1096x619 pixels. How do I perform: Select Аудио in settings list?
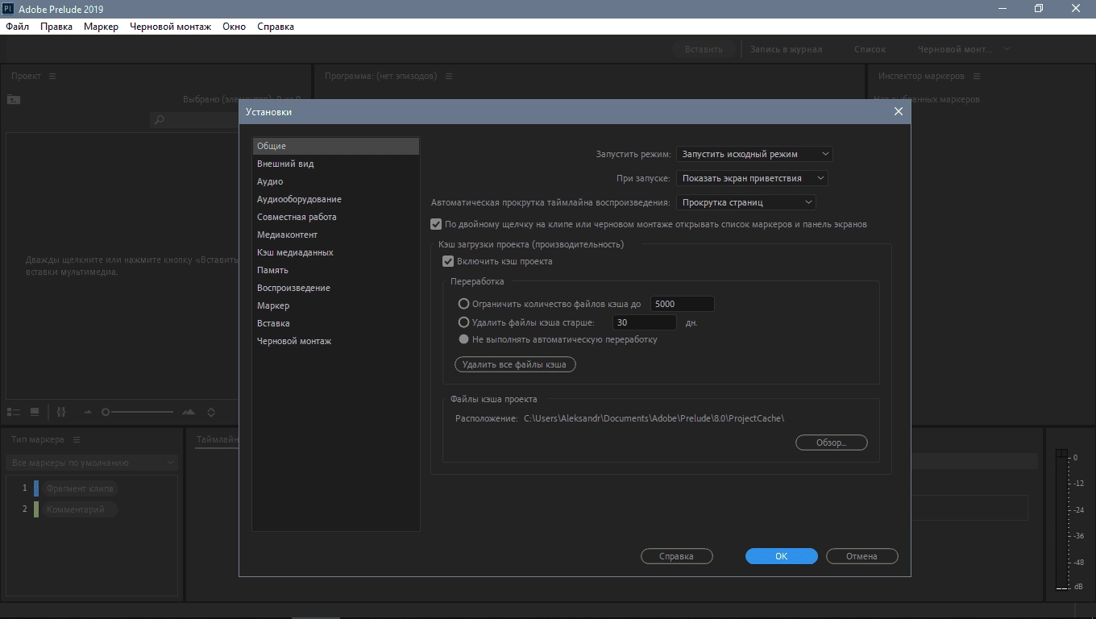pyautogui.click(x=335, y=181)
